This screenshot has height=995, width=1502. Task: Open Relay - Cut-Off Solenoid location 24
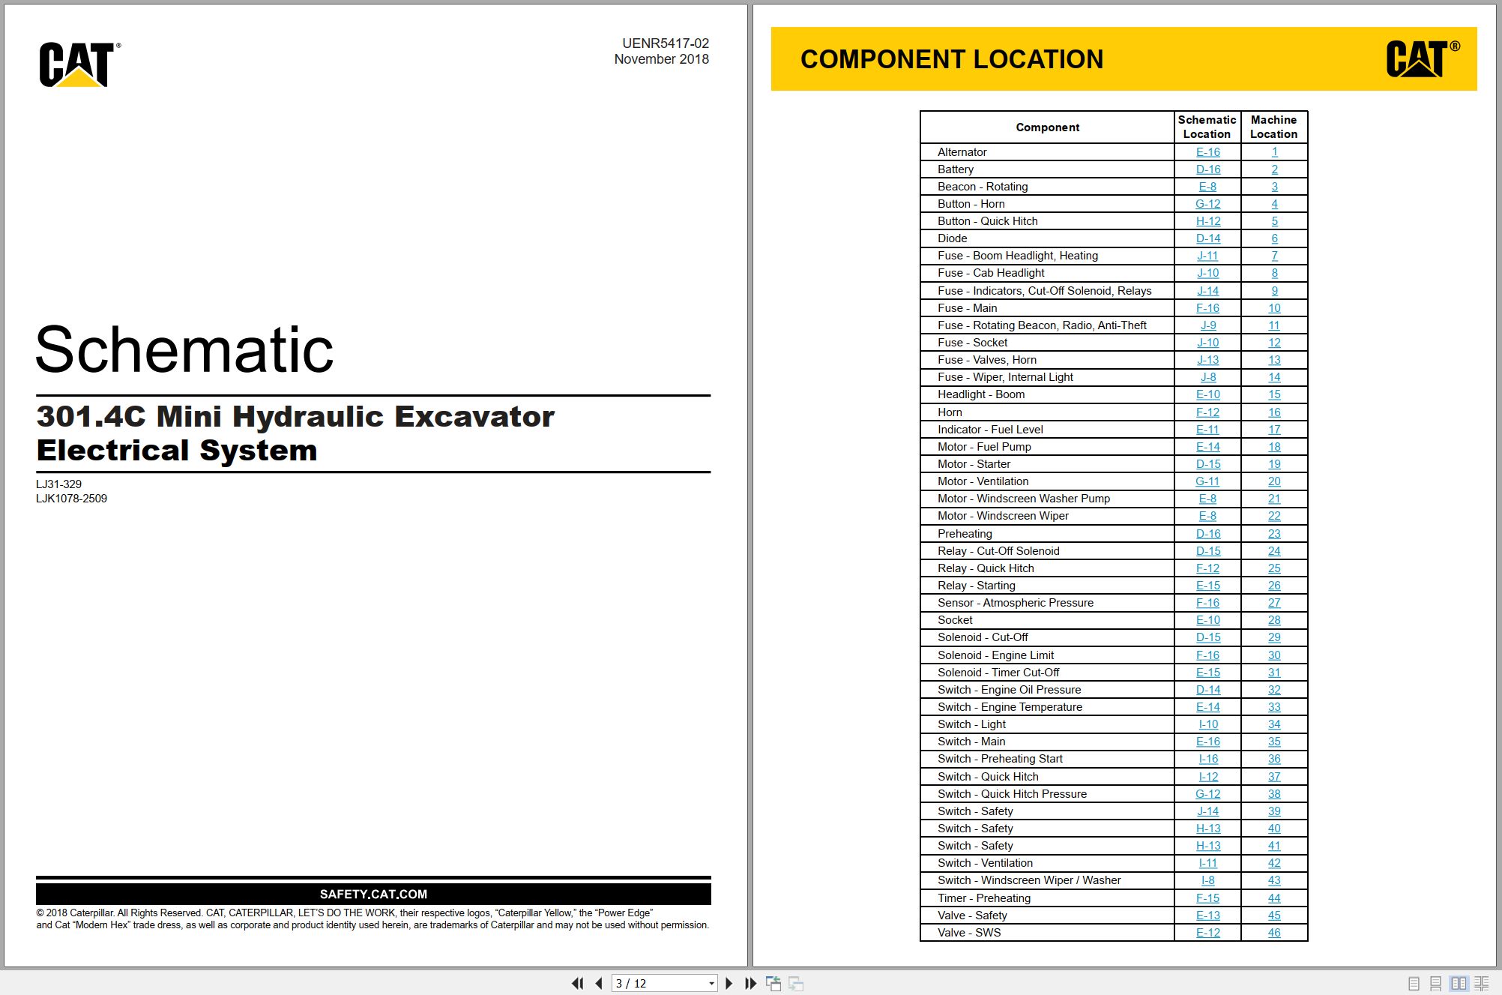(1274, 551)
